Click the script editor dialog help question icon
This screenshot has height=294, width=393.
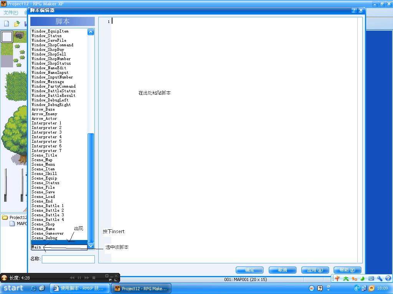pyautogui.click(x=353, y=10)
